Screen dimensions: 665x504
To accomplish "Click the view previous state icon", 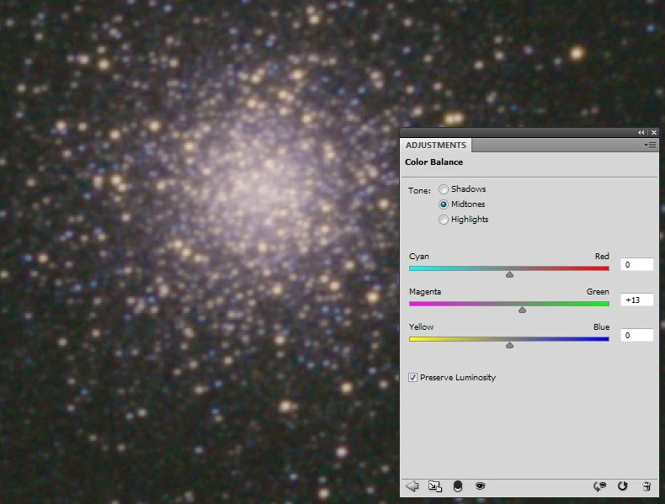I will [x=600, y=486].
